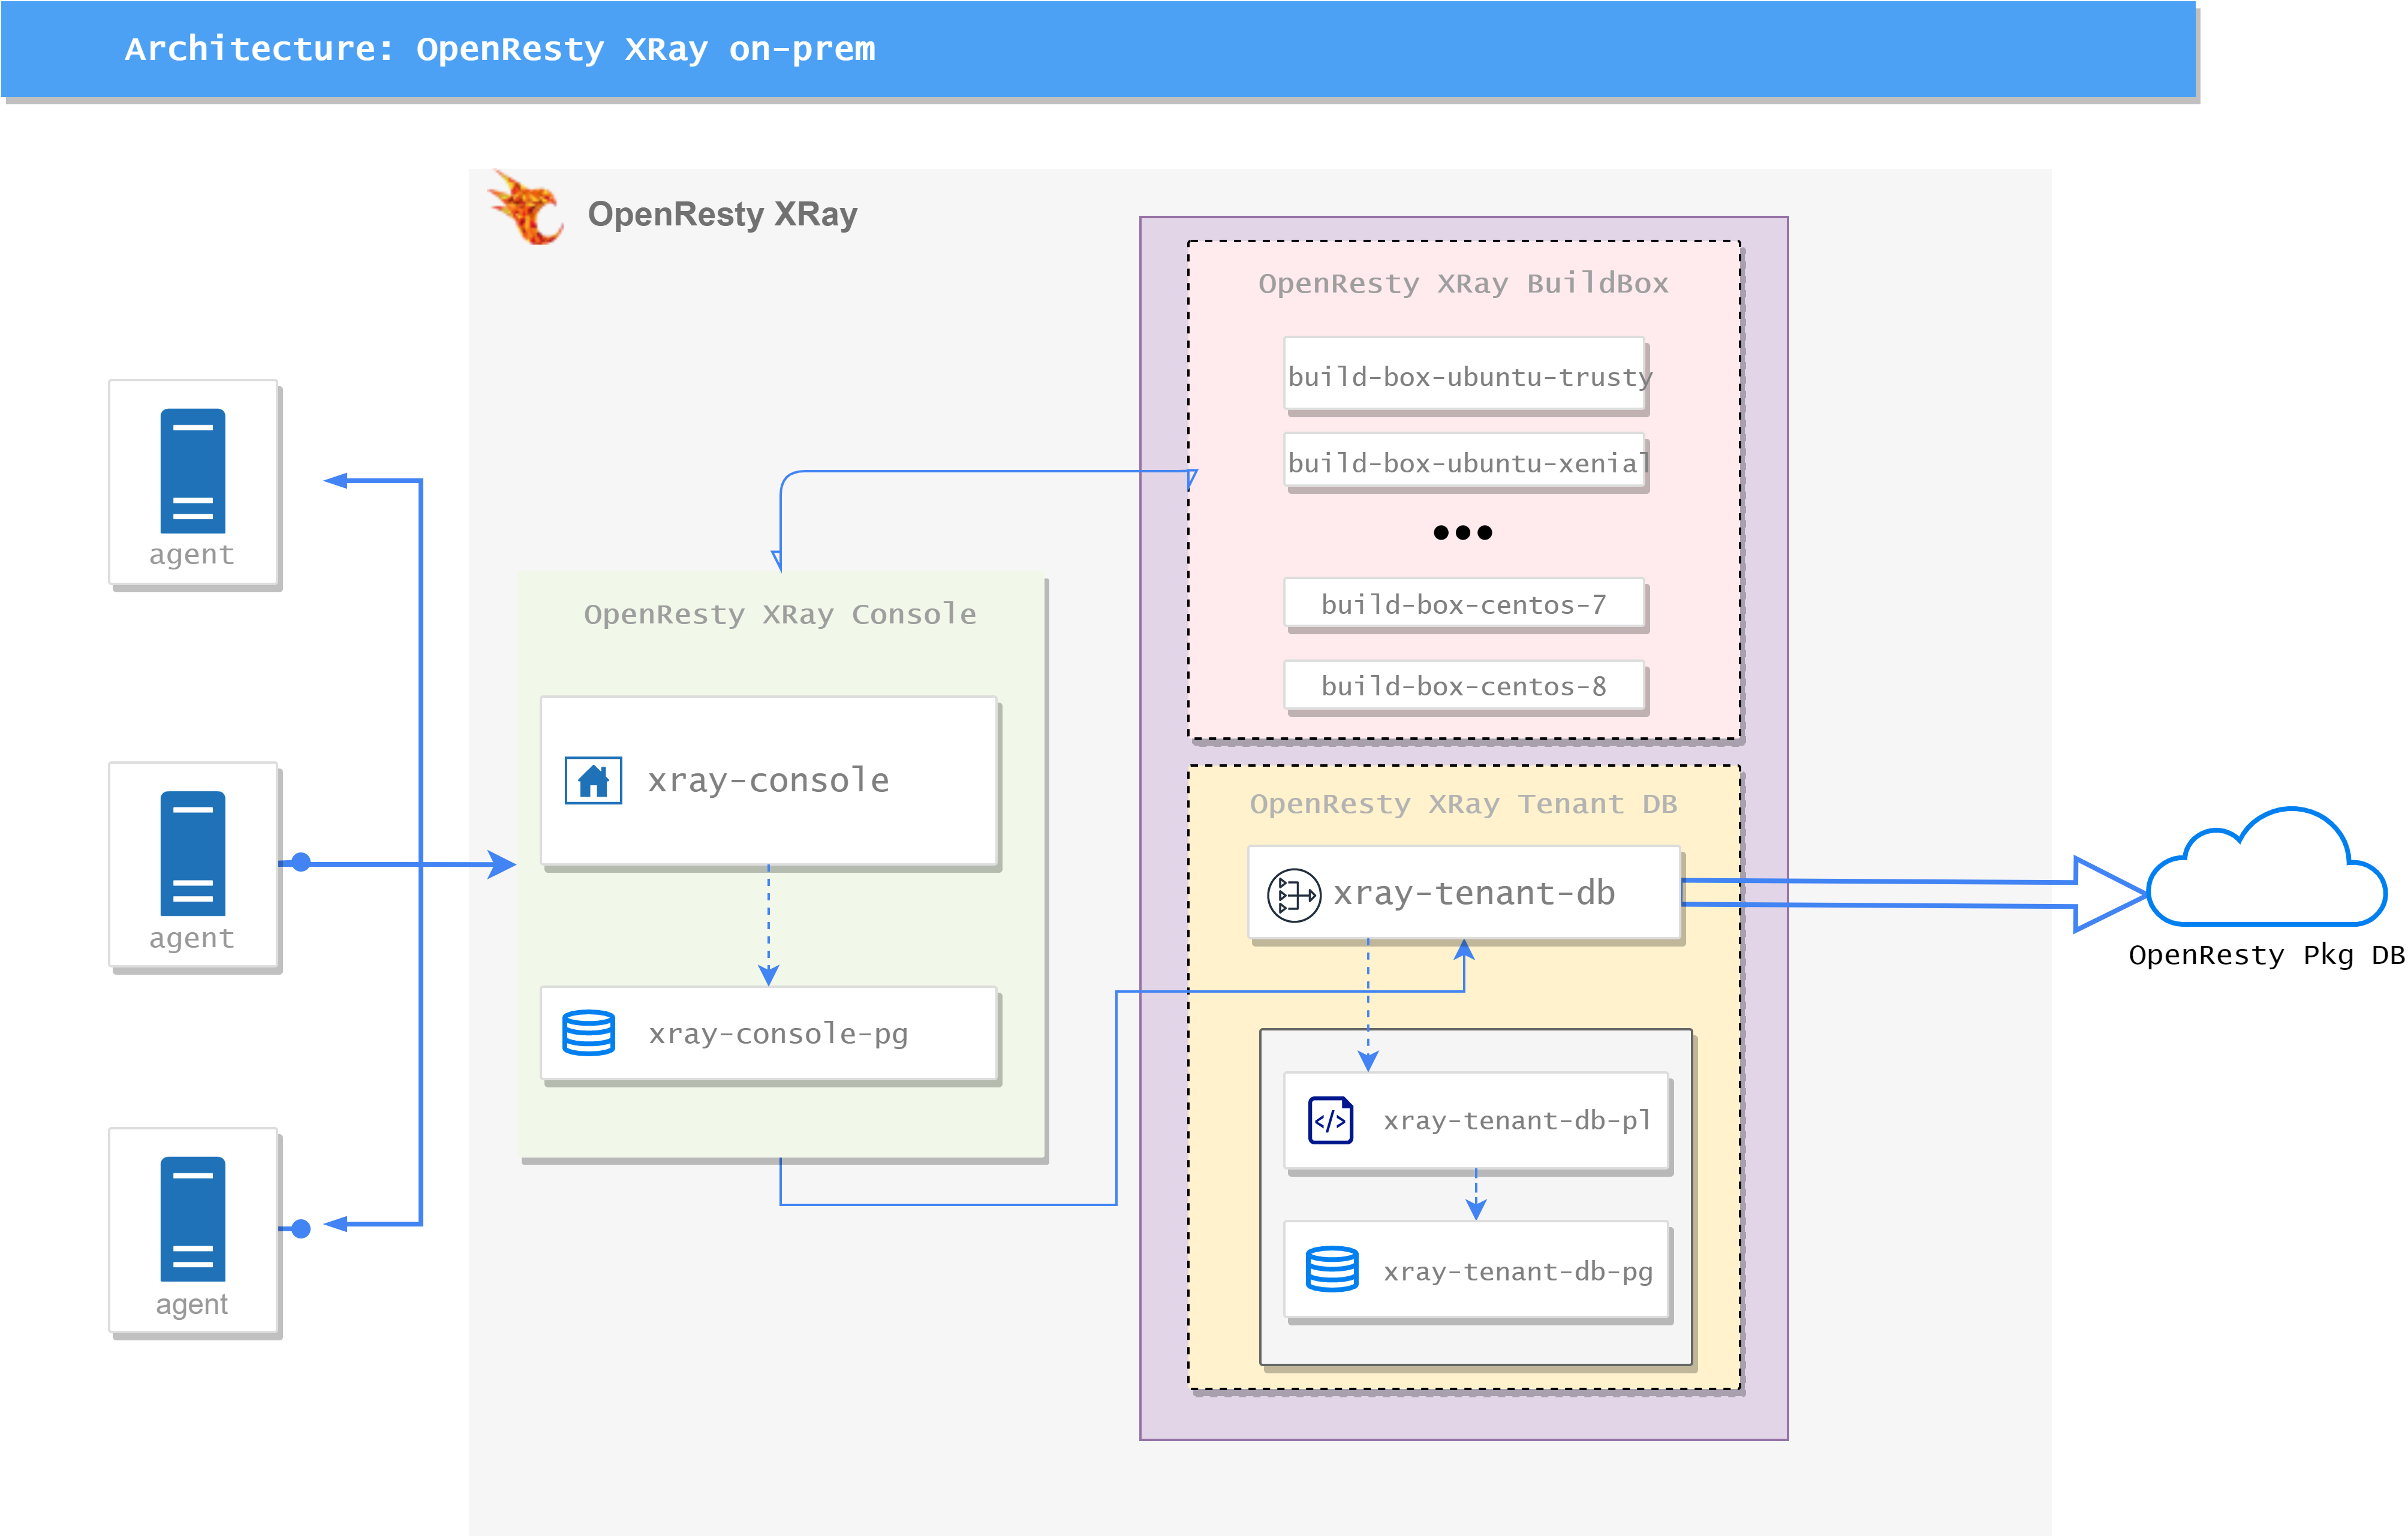Click the 'agent' caption under the middle server
Image resolution: width=2408 pixels, height=1537 pixels.
coord(191,939)
